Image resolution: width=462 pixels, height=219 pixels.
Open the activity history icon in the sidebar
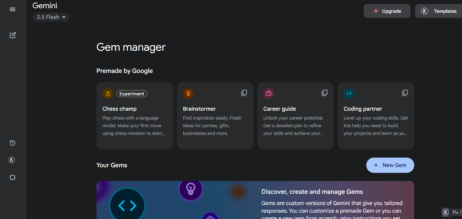tap(12, 143)
